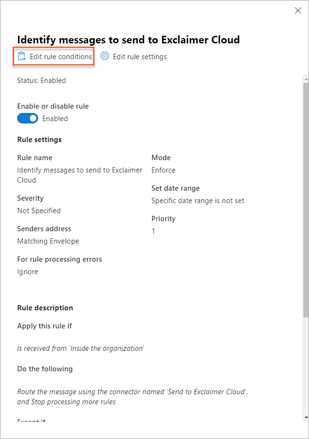Toggle the Enabled rule switch off
Image resolution: width=309 pixels, height=439 pixels.
coord(28,119)
